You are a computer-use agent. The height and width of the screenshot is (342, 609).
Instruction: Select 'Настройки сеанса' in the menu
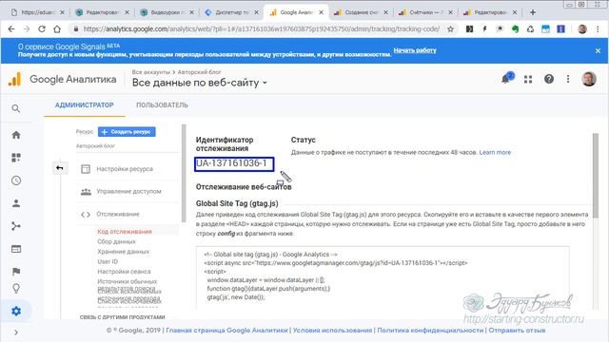point(124,272)
